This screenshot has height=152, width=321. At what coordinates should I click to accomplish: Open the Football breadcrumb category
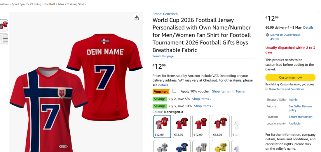coord(50,4)
